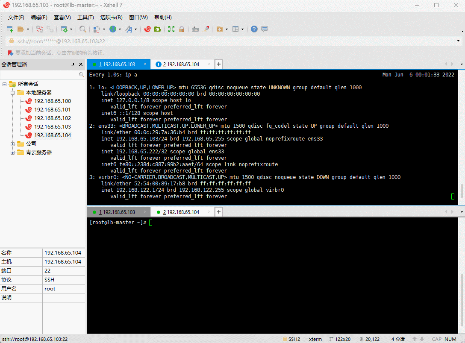465x343 pixels.
Task: Collapse the 本地服务器 folder
Action: (13, 93)
